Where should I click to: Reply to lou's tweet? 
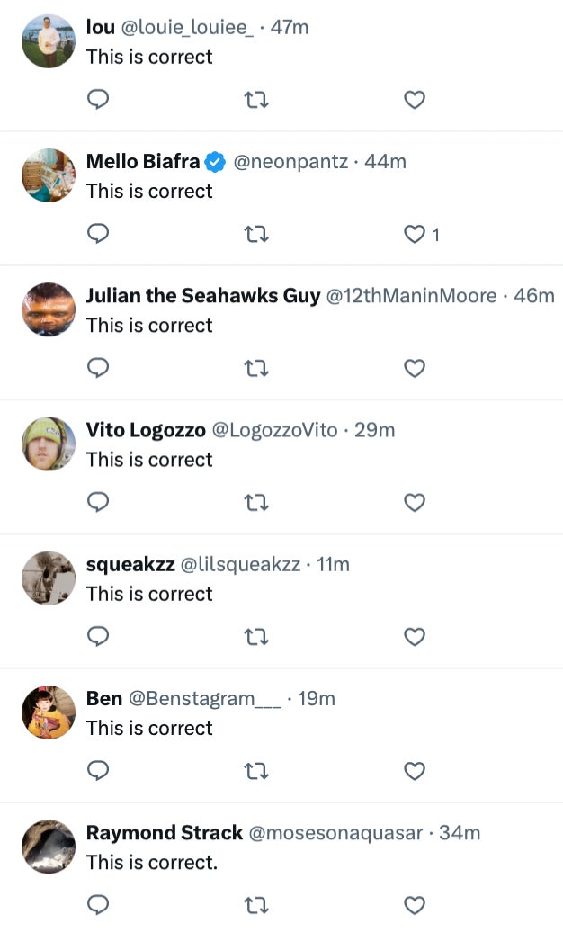(x=98, y=101)
